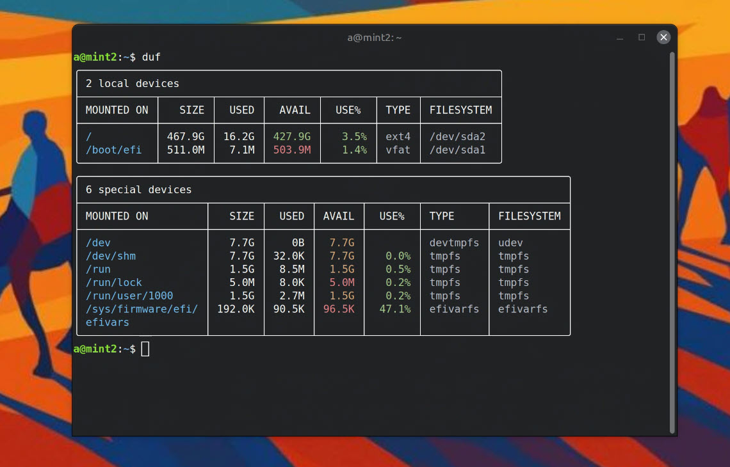Click the 467.9G size value
The width and height of the screenshot is (730, 467).
click(x=185, y=136)
